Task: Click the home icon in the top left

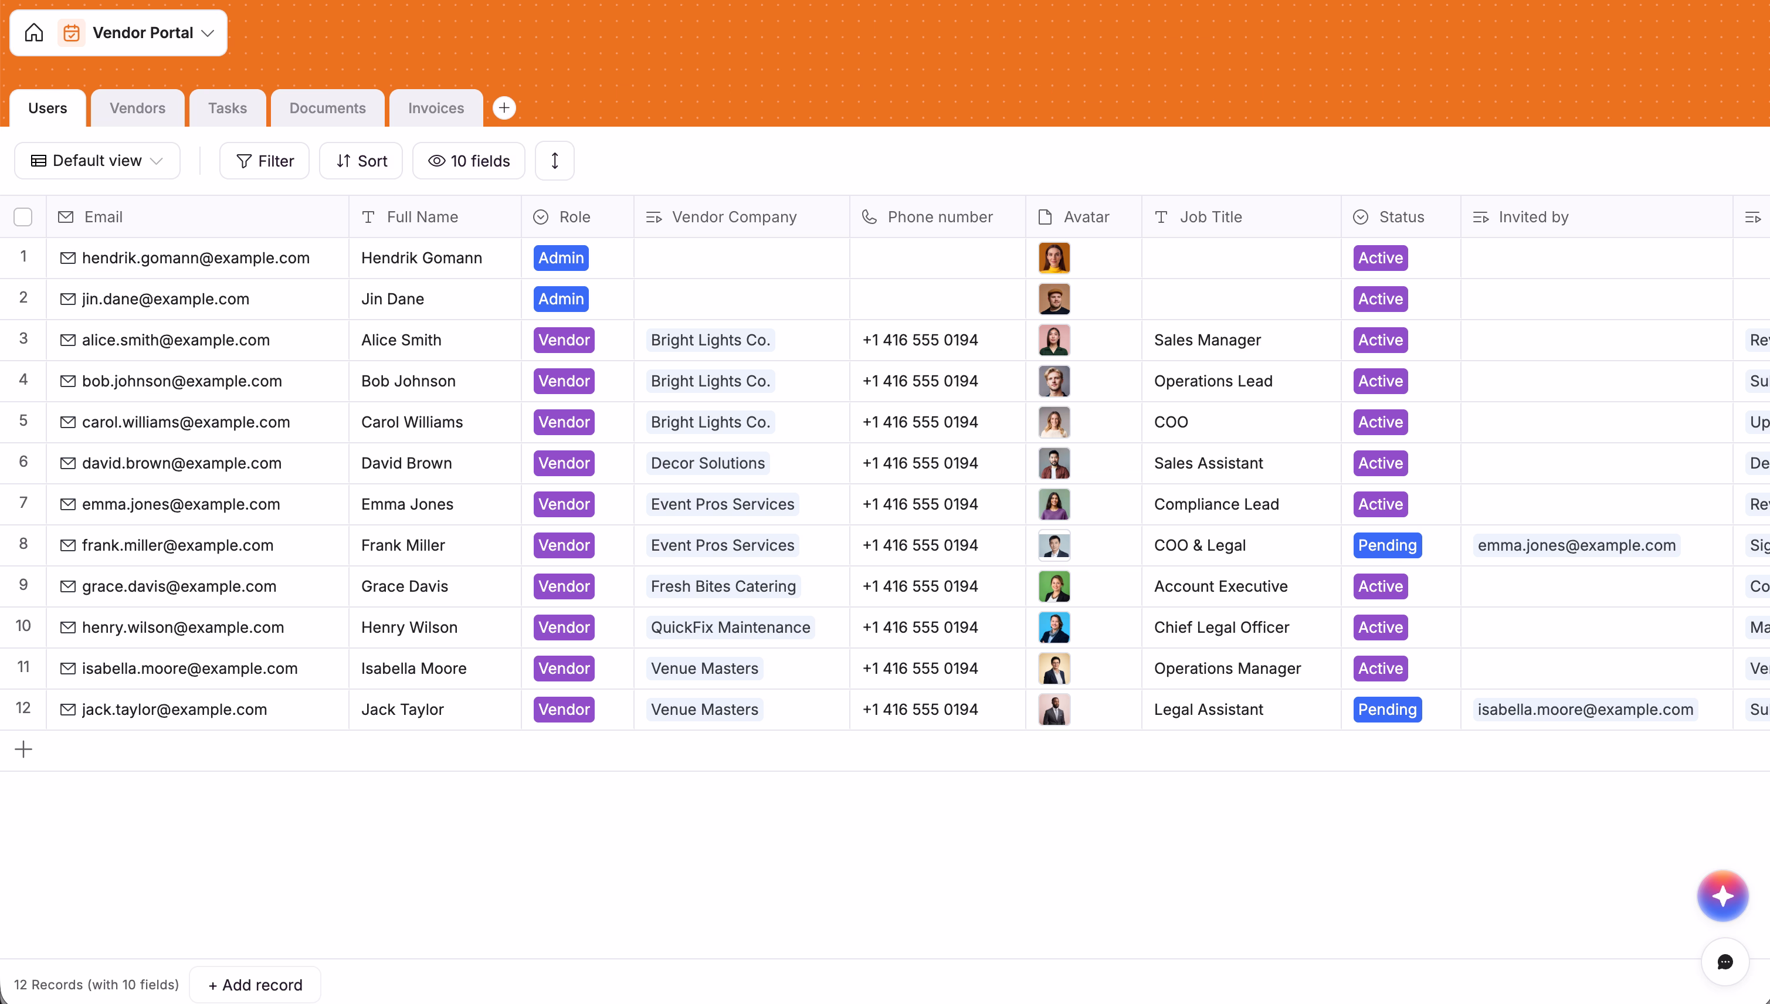Action: [33, 32]
